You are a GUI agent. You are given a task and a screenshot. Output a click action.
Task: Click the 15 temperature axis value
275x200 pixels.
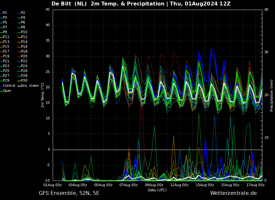pos(48,103)
